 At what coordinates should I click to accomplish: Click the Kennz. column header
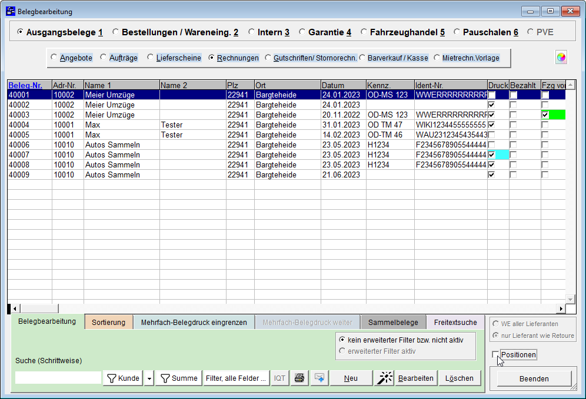pos(390,85)
